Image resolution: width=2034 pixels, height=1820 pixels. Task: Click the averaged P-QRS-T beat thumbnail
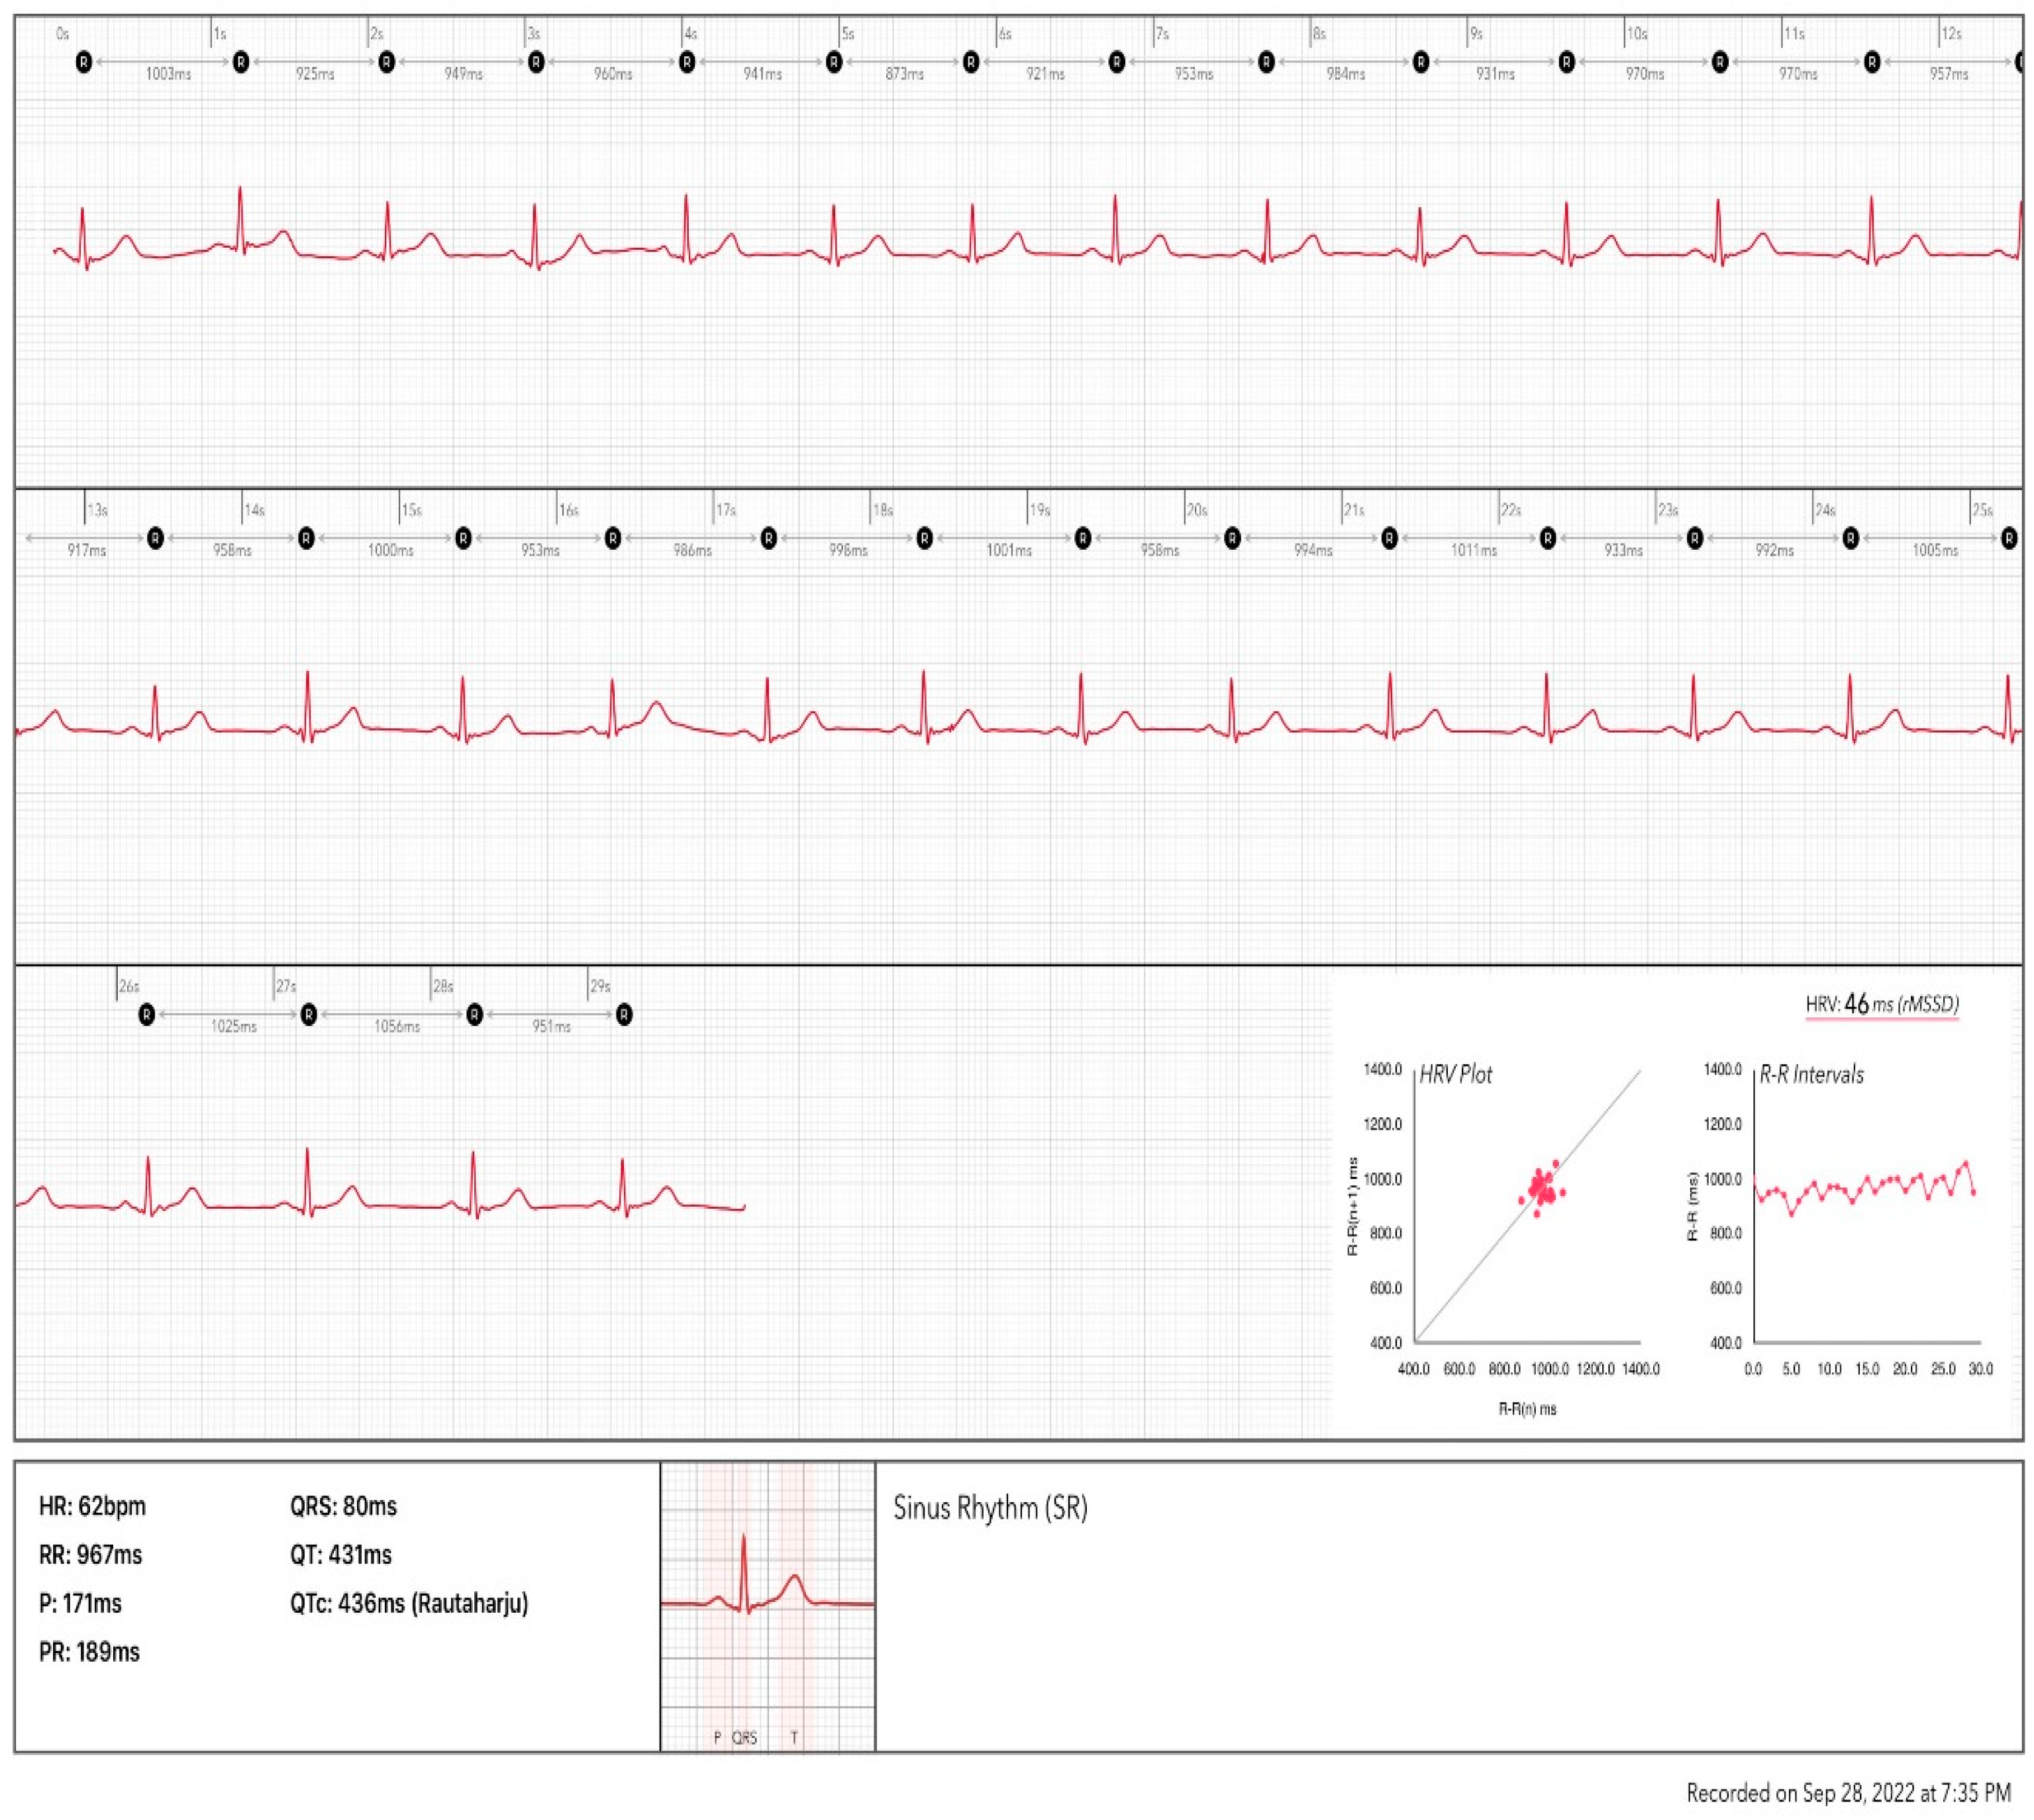[768, 1606]
